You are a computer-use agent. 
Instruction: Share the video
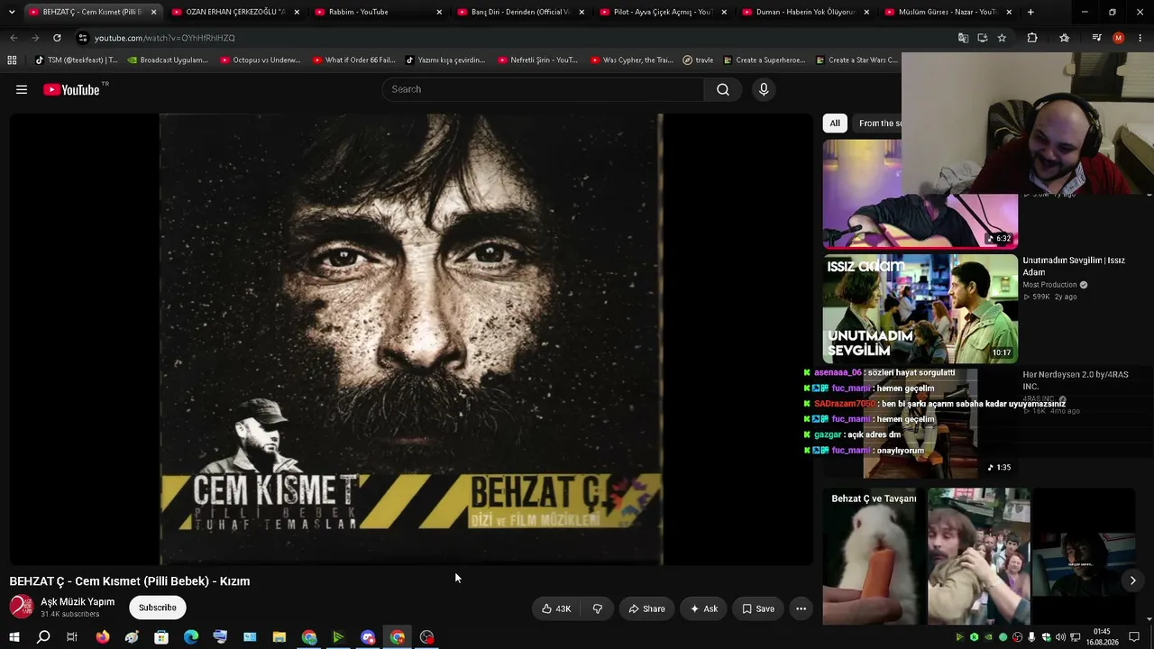[x=646, y=608]
